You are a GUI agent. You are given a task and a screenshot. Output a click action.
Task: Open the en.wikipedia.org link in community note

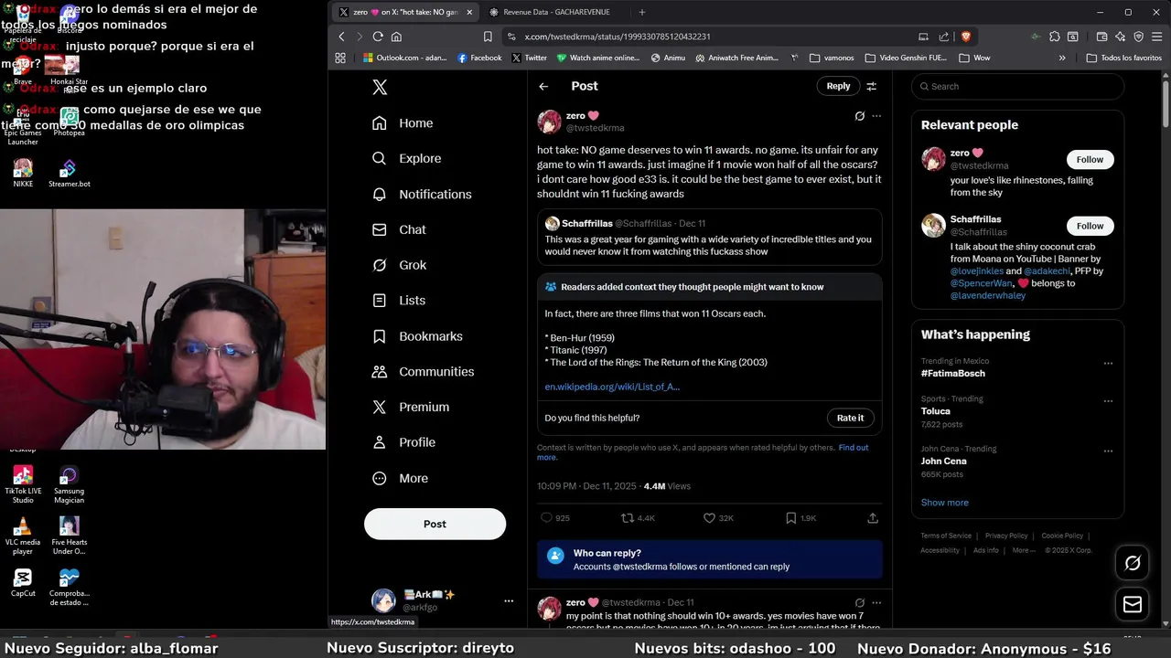pyautogui.click(x=612, y=387)
